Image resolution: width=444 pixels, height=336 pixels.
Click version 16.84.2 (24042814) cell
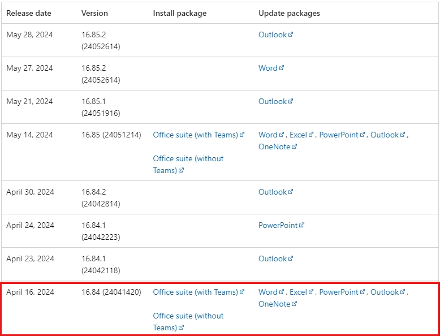click(101, 198)
